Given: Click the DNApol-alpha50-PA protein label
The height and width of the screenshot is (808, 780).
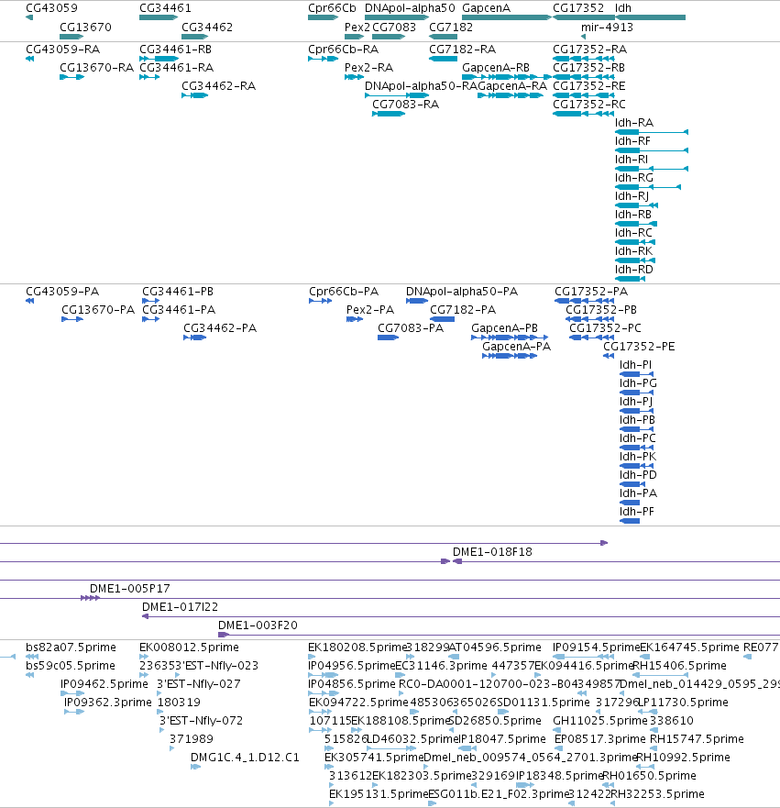Looking at the screenshot, I should pyautogui.click(x=462, y=292).
